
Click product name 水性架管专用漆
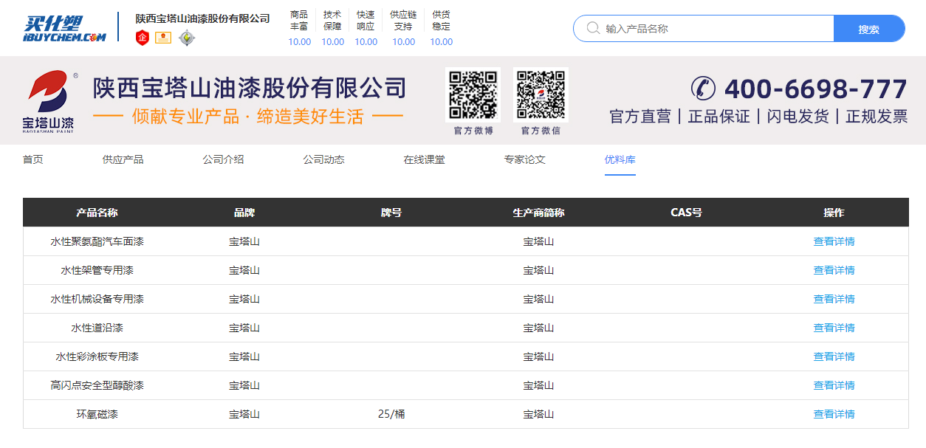point(97,270)
